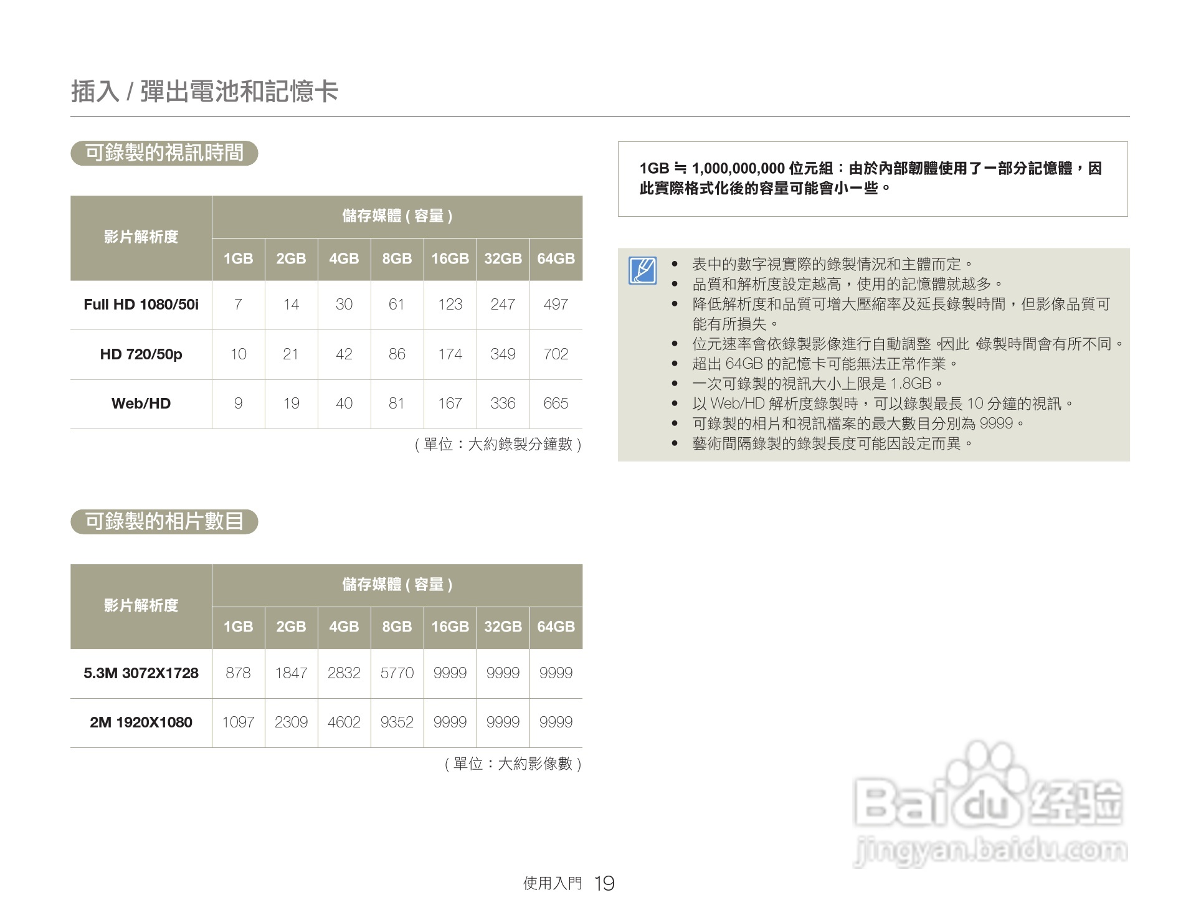
Task: Select the Web/HD row label
Action: [x=141, y=404]
